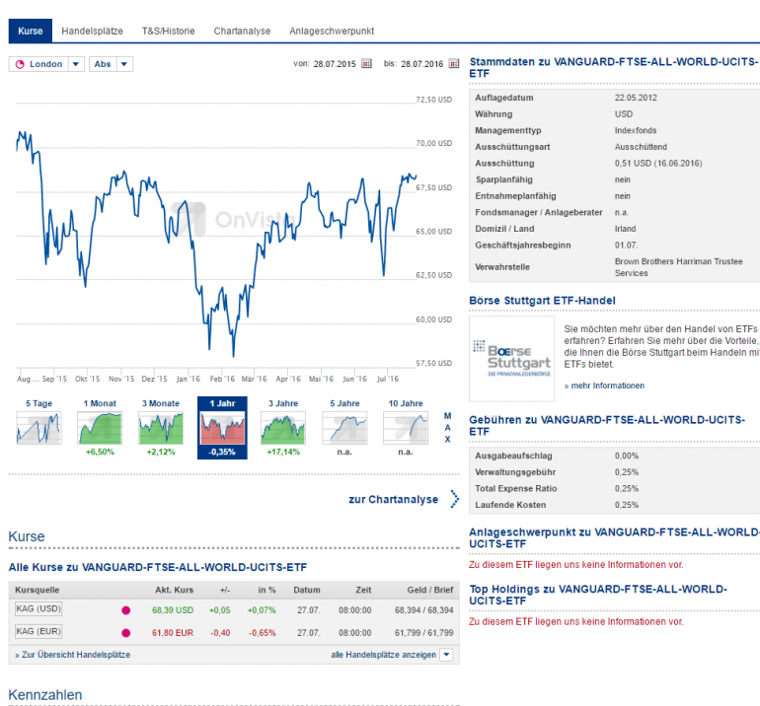Click the +17,14% label under 3 Jahre
760x706 pixels.
tap(283, 452)
